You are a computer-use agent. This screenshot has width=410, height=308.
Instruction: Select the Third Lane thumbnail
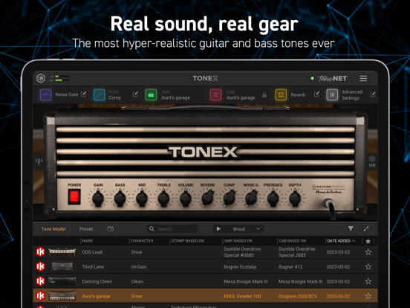click(62, 266)
